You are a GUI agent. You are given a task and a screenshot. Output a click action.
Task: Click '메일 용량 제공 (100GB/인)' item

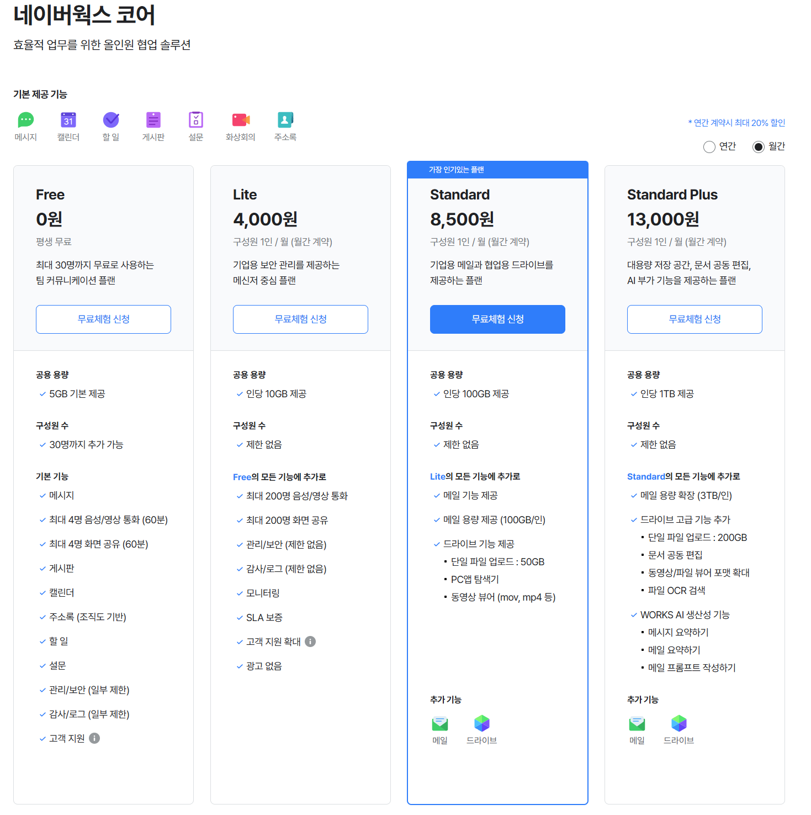click(494, 520)
